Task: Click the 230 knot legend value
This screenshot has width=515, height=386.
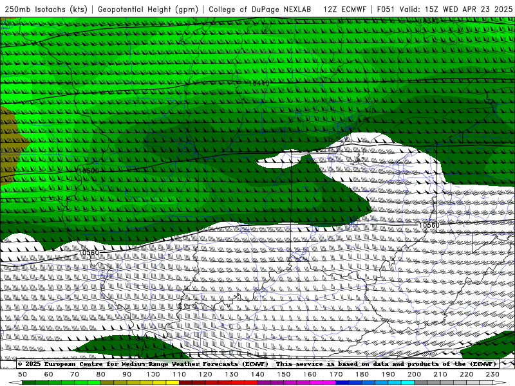Action: 492,374
